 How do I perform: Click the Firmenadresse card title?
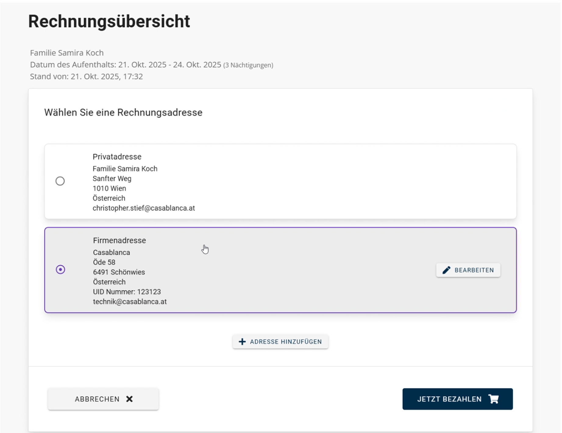coord(119,240)
